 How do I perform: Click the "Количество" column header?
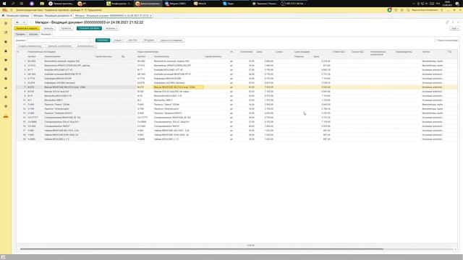click(x=247, y=51)
